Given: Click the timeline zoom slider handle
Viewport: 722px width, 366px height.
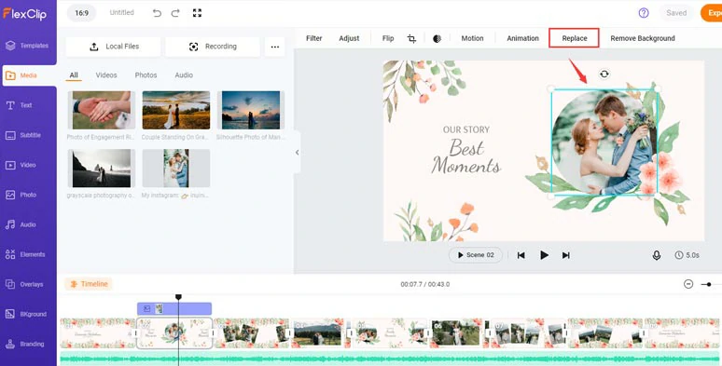Looking at the screenshot, I should [x=709, y=285].
